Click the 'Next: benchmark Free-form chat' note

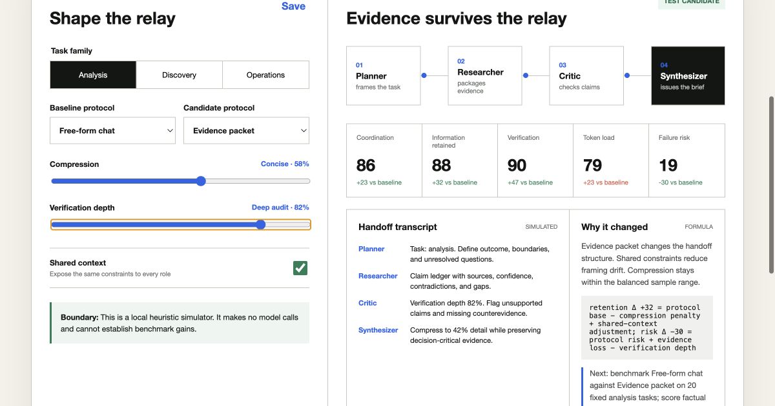click(647, 385)
